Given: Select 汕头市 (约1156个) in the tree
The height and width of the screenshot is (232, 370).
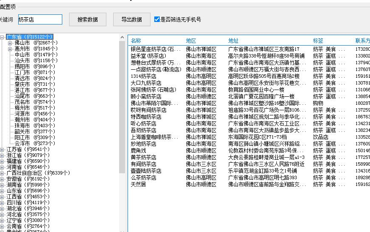Looking at the screenshot, I should point(36,60).
